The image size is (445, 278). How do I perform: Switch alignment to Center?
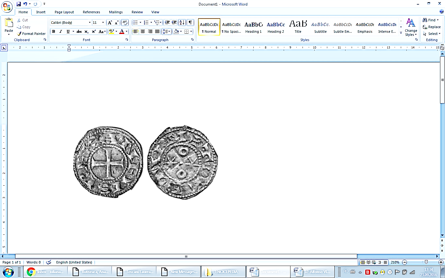coord(142,31)
